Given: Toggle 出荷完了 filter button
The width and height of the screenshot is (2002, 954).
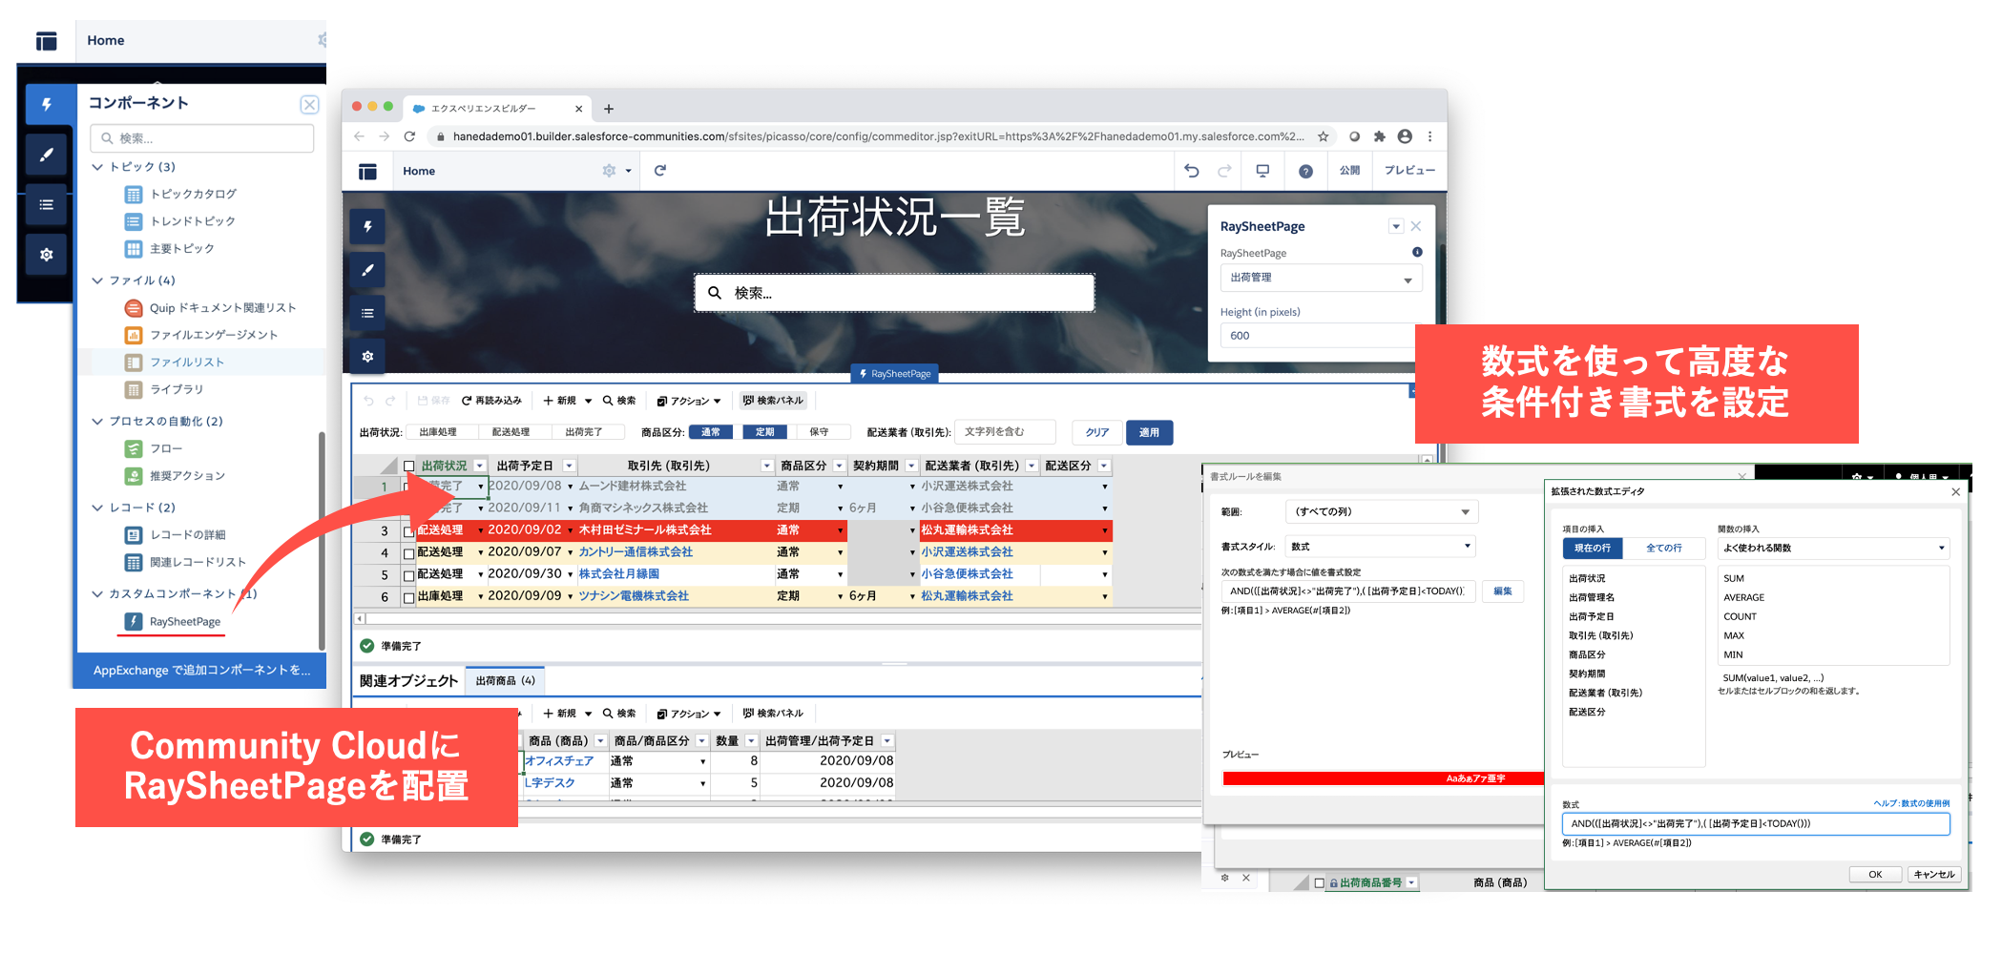Looking at the screenshot, I should pos(583,432).
